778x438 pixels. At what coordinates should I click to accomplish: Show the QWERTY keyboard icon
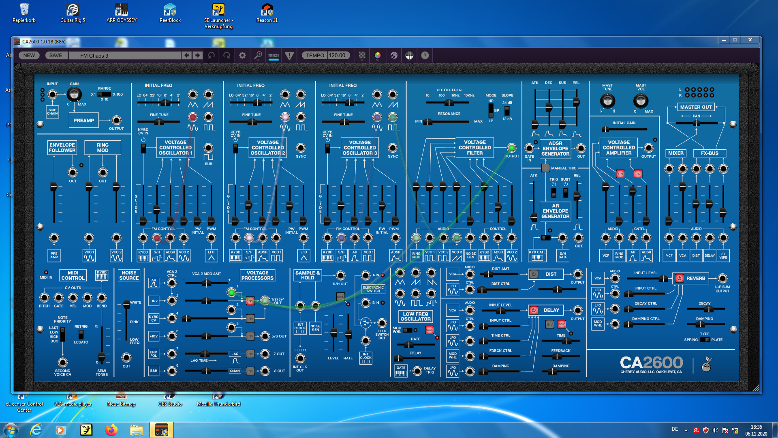pos(409,56)
